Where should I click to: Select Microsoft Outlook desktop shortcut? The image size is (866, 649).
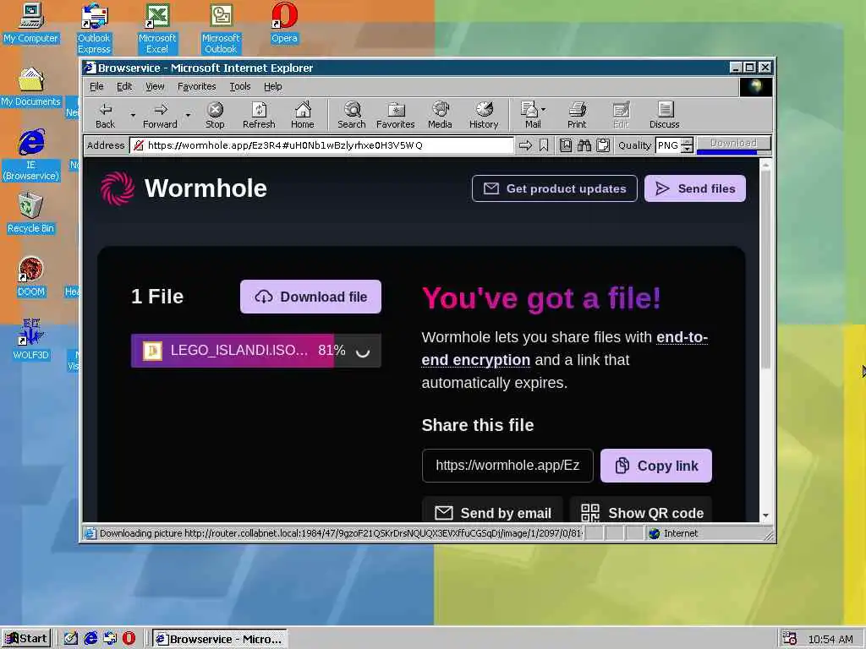221,28
